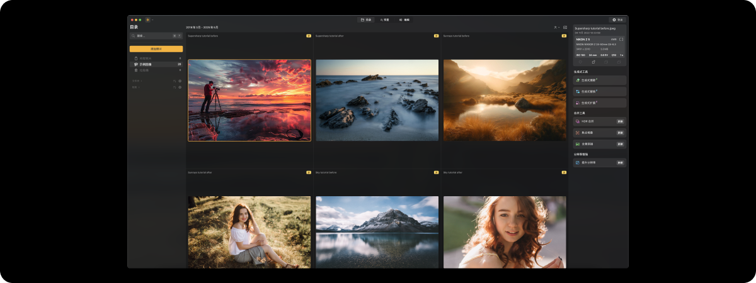Click the button on HDR 合并 row
Image resolution: width=756 pixels, height=283 pixels.
tap(620, 121)
